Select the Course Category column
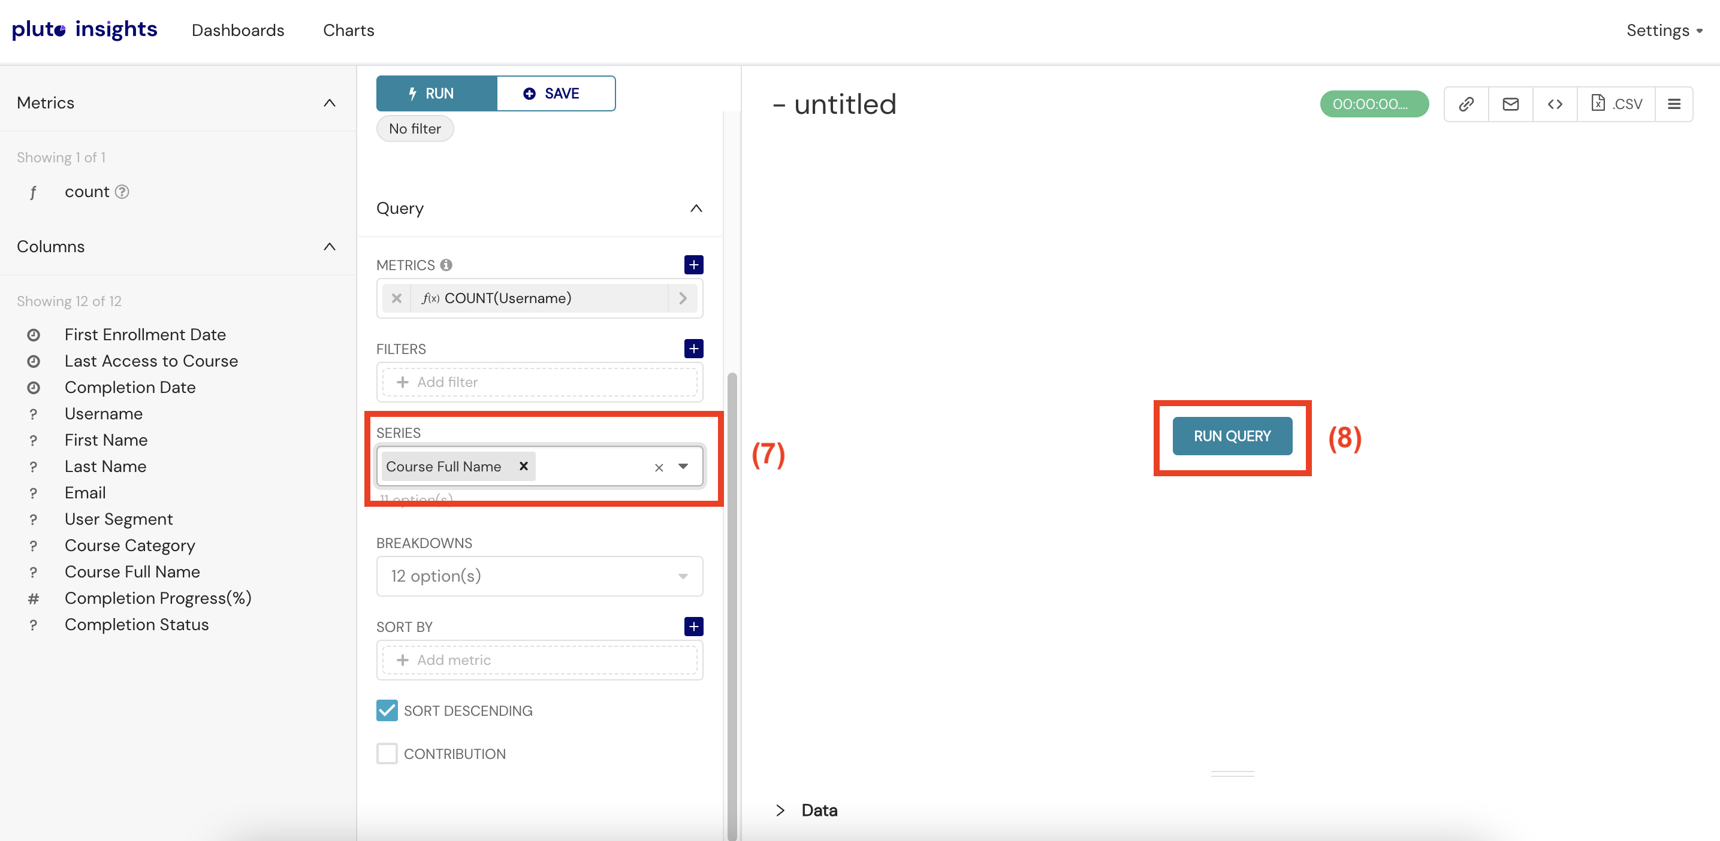The width and height of the screenshot is (1720, 841). pyautogui.click(x=130, y=545)
